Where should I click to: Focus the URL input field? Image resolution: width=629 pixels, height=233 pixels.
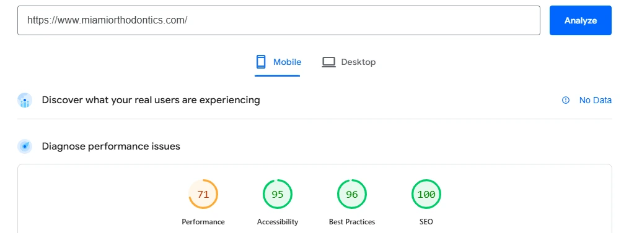coord(279,20)
